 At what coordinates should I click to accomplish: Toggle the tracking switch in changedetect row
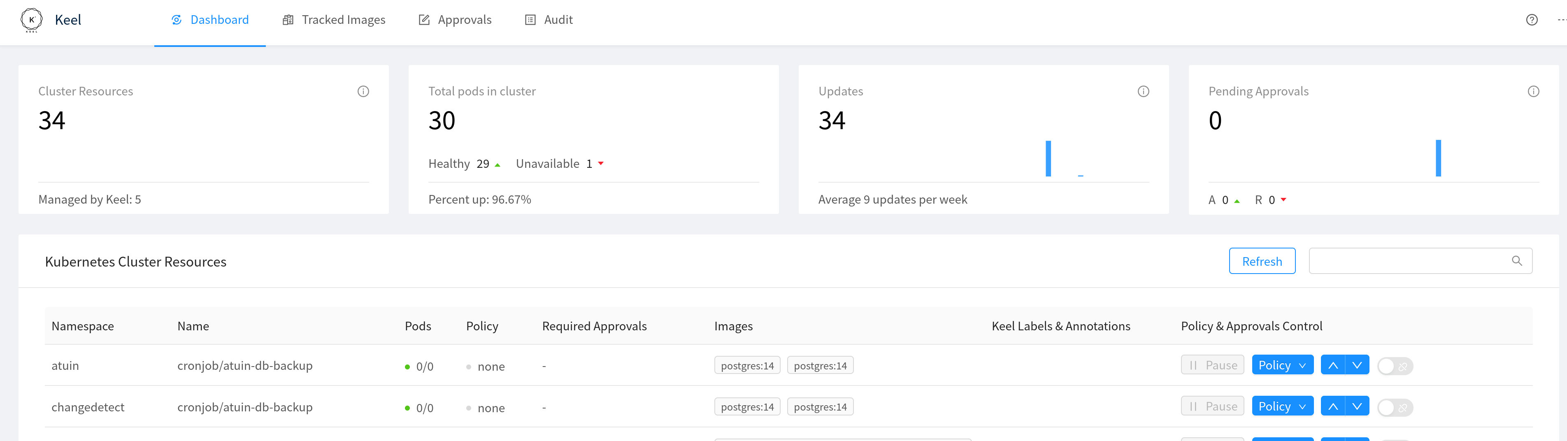[x=1394, y=408]
